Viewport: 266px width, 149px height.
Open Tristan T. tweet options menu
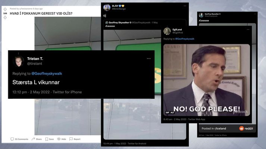tap(148, 59)
